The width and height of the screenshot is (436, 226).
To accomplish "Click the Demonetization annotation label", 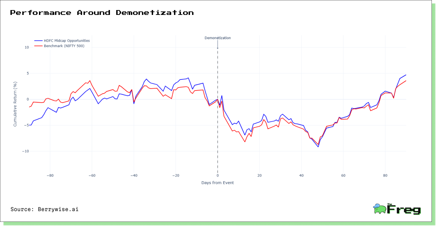I will [x=217, y=38].
